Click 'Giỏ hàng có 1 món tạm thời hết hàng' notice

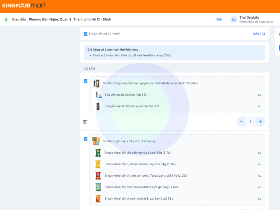click(x=113, y=50)
